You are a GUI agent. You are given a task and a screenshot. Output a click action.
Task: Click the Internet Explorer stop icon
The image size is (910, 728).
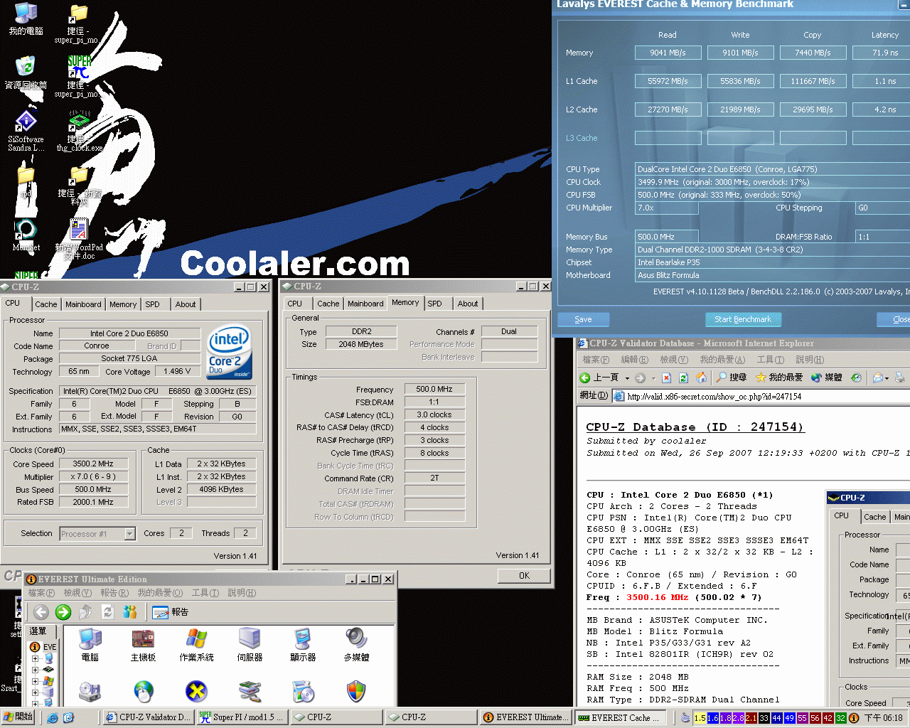(x=666, y=378)
